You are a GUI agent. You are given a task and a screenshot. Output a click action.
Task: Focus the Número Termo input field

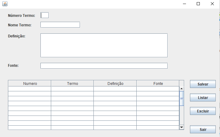point(45,15)
